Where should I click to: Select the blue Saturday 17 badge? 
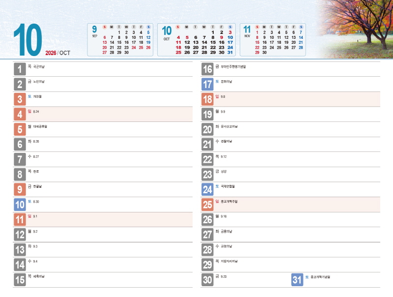click(207, 85)
